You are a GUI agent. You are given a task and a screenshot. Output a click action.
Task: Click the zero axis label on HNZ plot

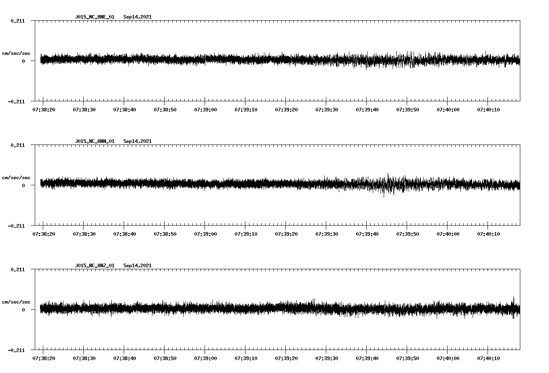23,310
